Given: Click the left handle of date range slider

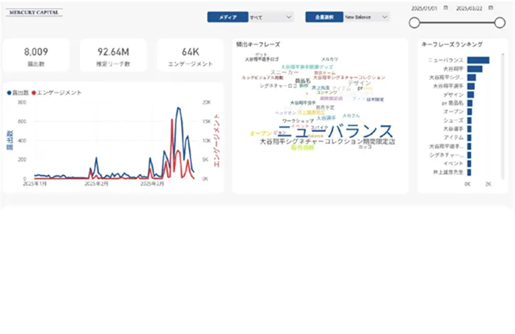Looking at the screenshot, I should (x=414, y=23).
